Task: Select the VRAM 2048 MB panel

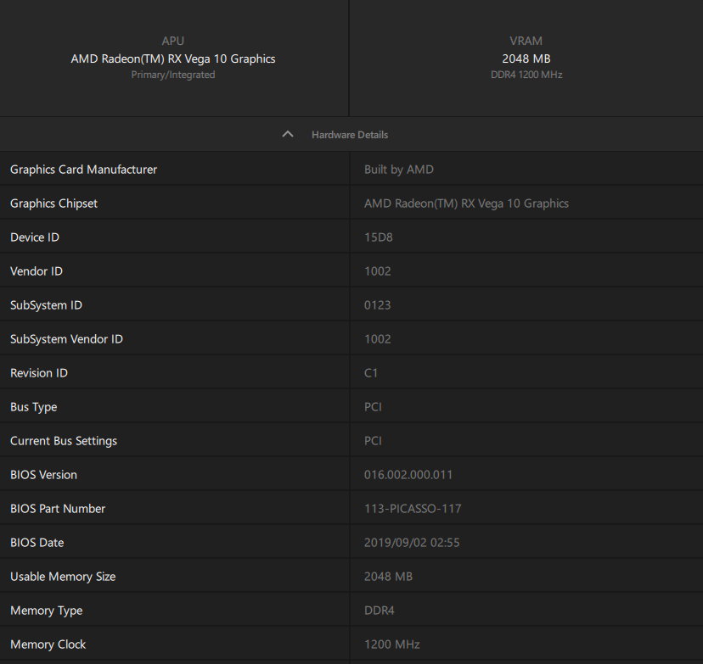Action: pyautogui.click(x=526, y=59)
